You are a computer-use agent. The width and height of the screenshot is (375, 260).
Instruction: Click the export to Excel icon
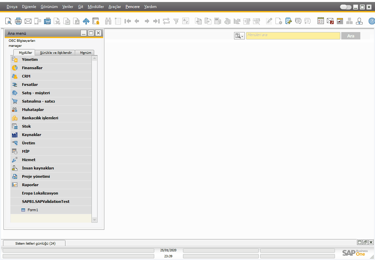click(57, 21)
